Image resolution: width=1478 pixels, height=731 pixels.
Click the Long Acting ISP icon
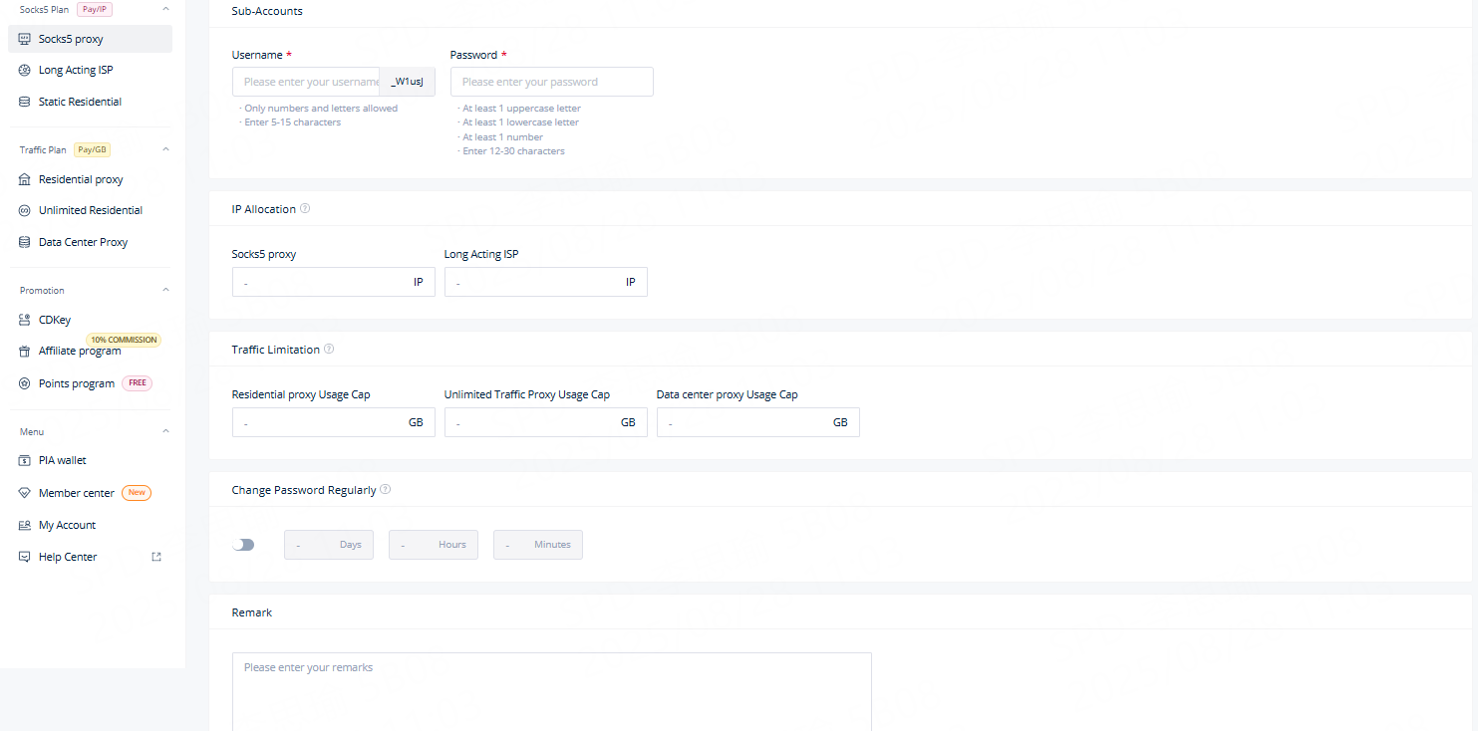coord(25,71)
